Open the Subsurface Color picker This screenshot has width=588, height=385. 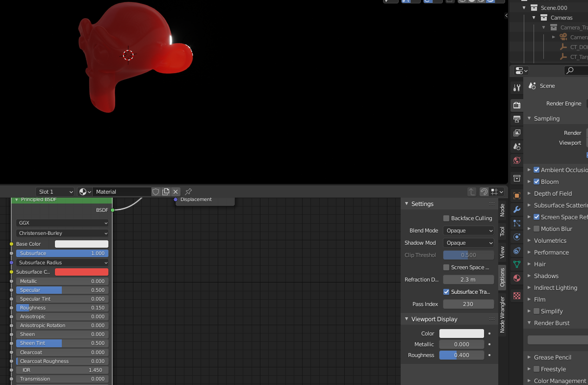(x=81, y=272)
